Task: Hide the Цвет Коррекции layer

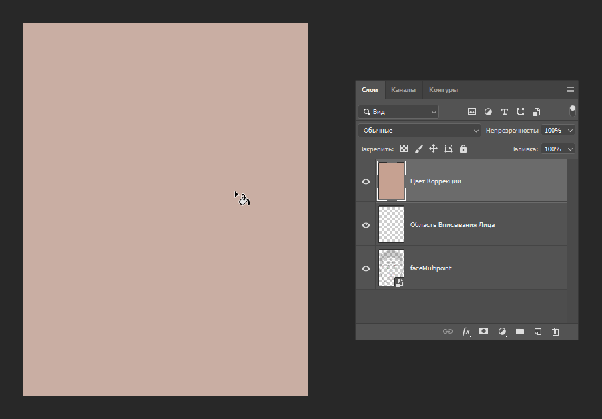Action: coord(366,181)
